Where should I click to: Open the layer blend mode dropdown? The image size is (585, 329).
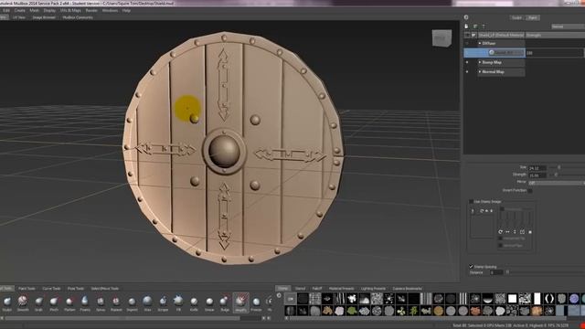(568, 27)
